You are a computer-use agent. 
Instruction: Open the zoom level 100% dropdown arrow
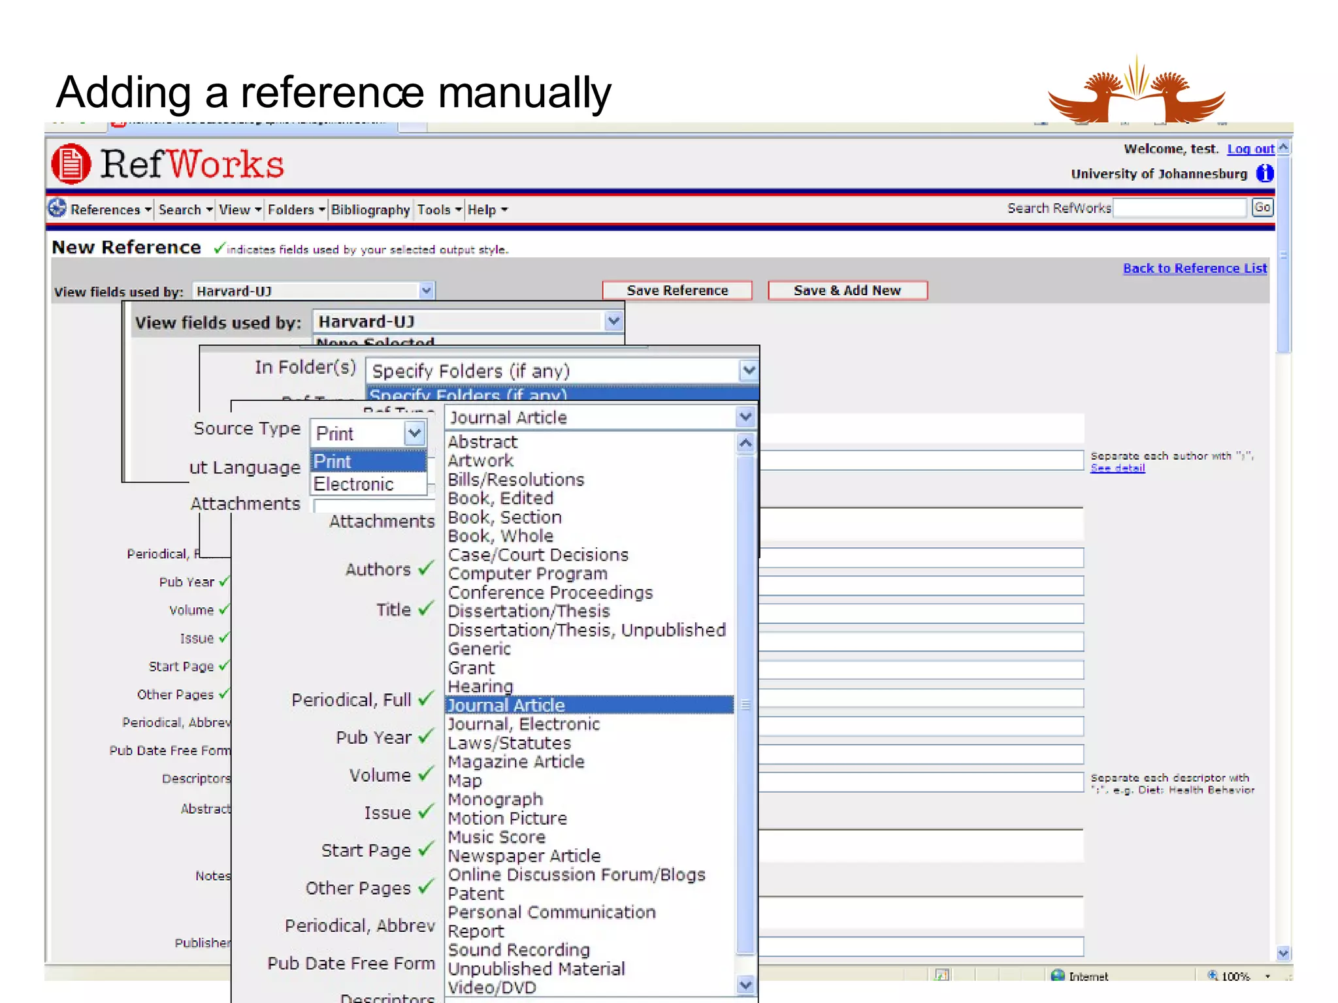click(x=1267, y=976)
